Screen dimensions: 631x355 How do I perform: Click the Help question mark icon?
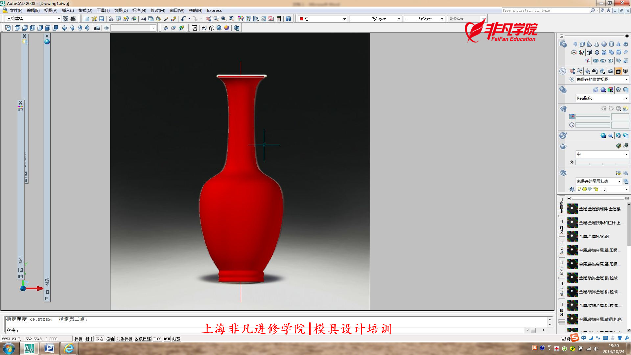288,19
